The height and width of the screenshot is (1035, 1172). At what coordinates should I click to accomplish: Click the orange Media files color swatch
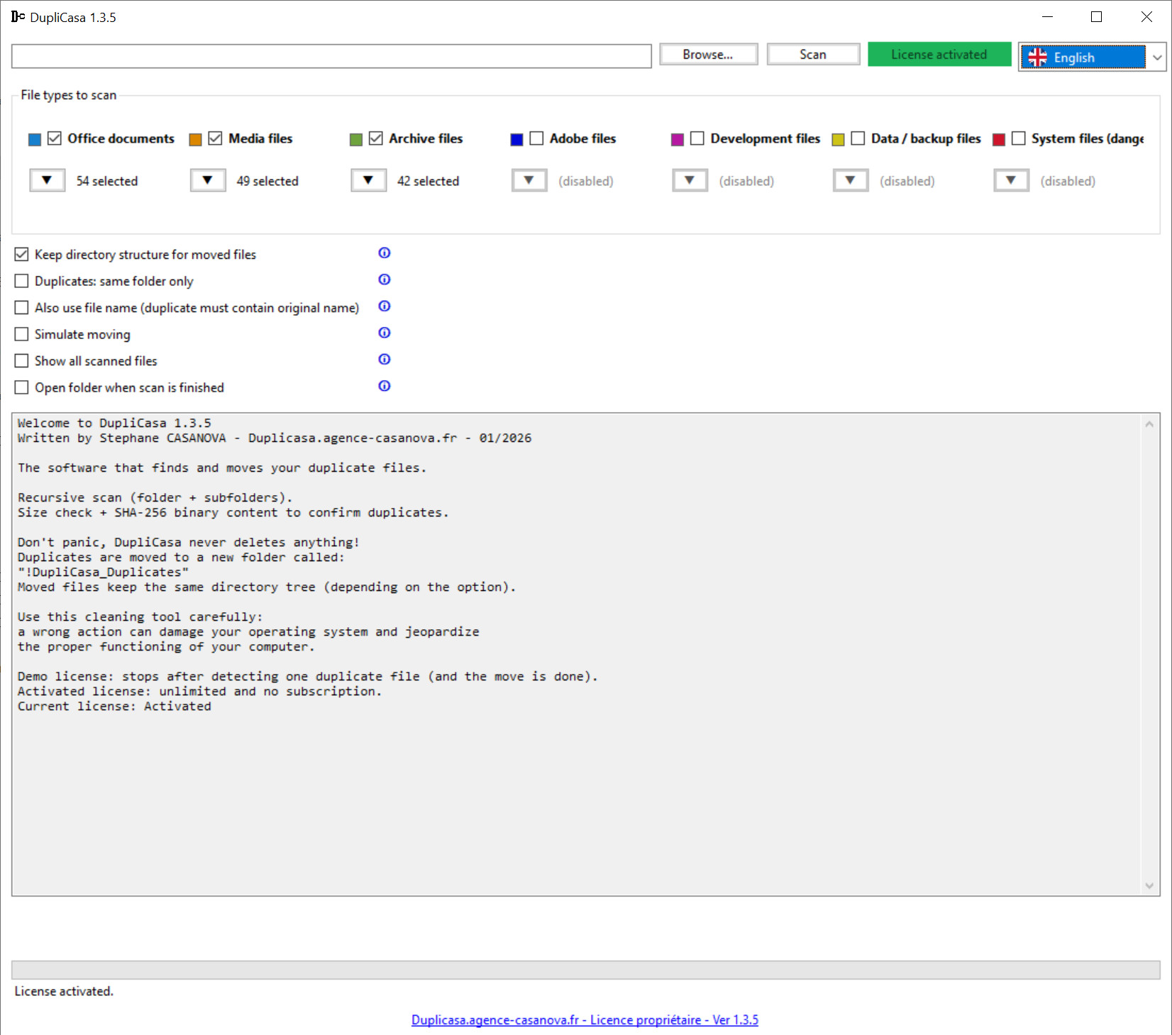(195, 139)
